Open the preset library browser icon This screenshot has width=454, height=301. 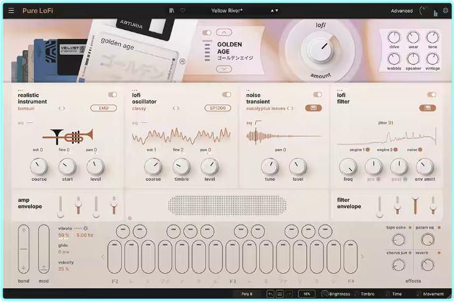171,11
